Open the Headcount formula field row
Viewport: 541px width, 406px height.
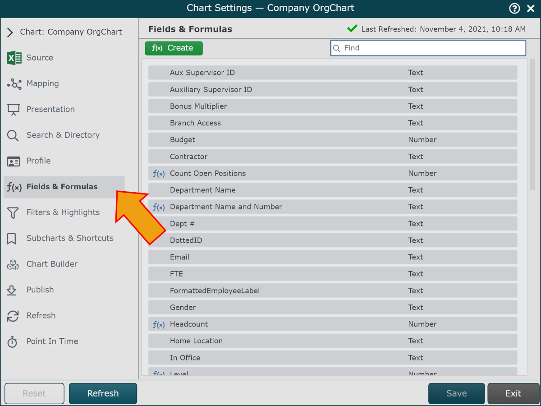click(x=332, y=324)
